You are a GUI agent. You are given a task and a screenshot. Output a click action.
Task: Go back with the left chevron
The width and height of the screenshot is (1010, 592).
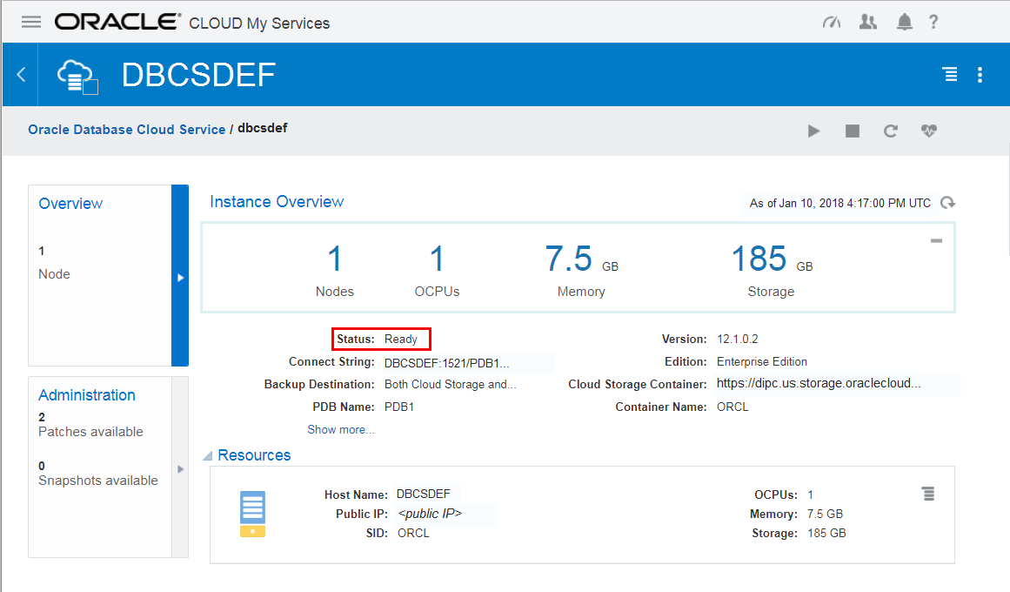pos(21,74)
